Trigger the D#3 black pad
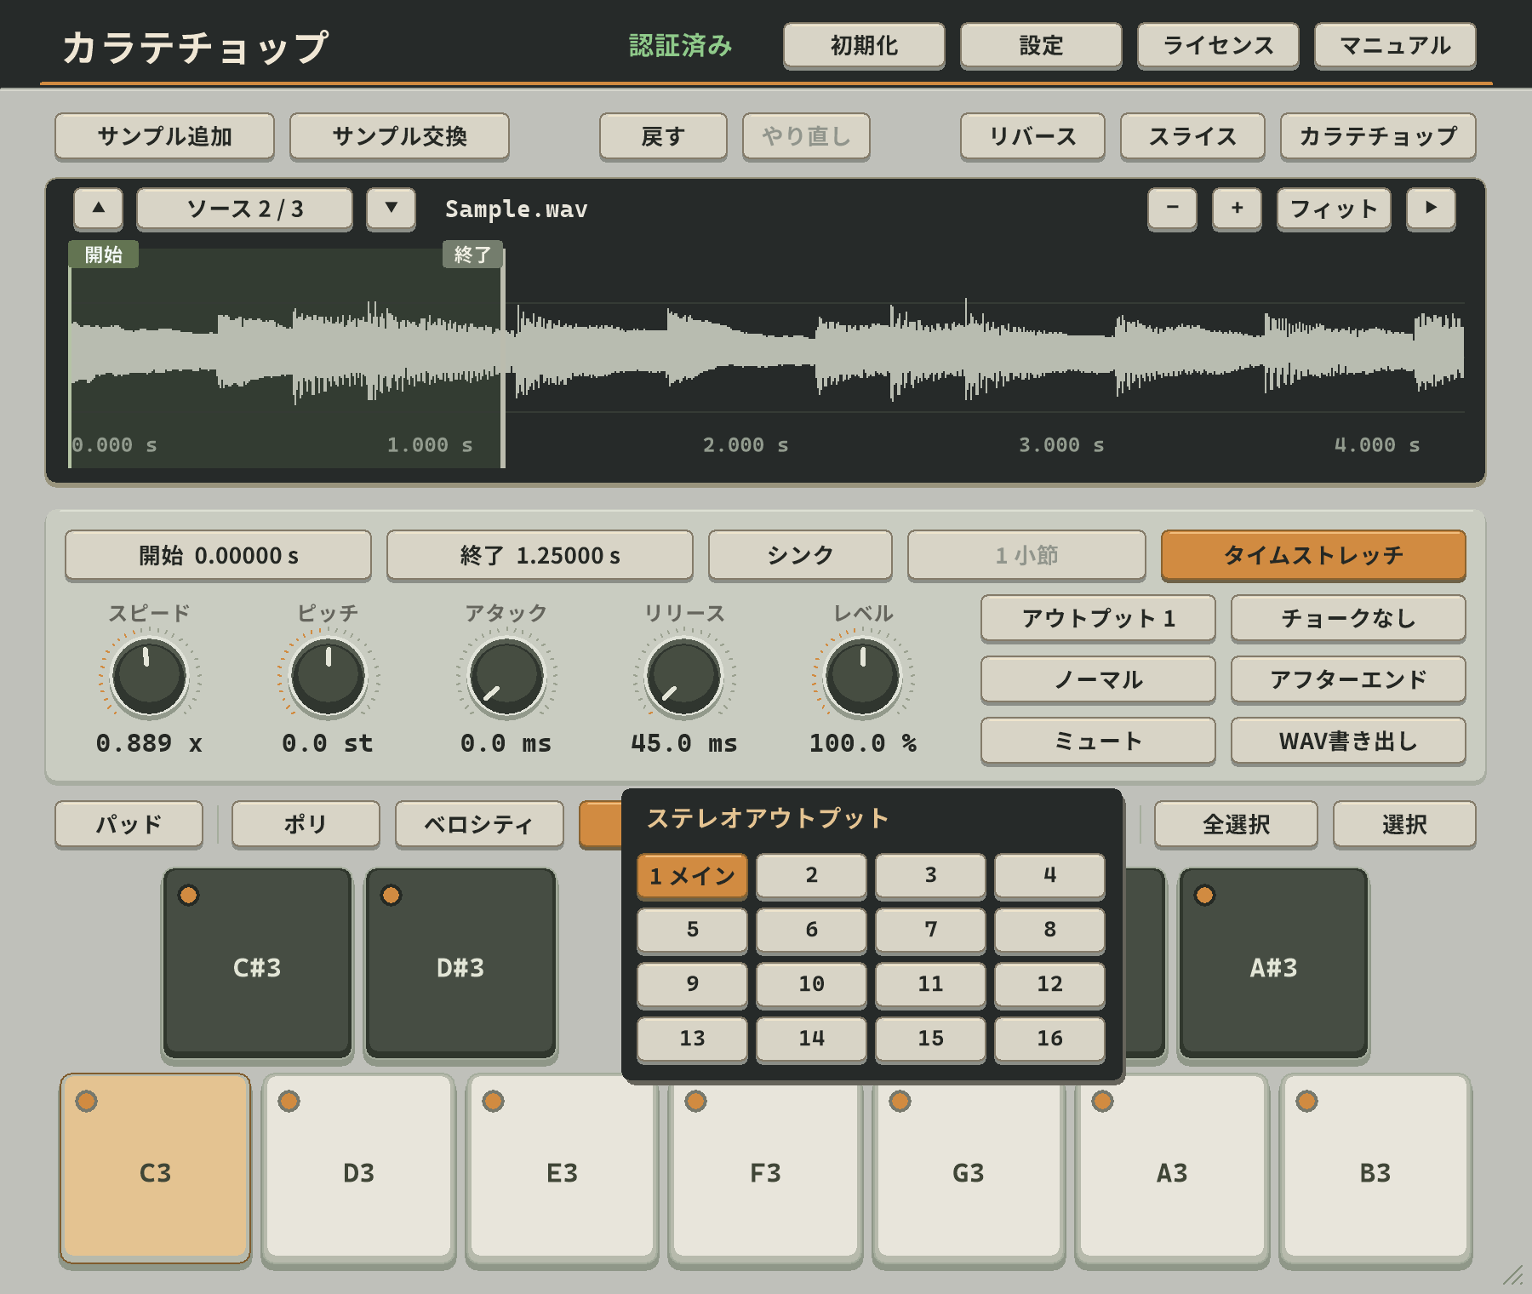This screenshot has width=1532, height=1294. pyautogui.click(x=460, y=964)
